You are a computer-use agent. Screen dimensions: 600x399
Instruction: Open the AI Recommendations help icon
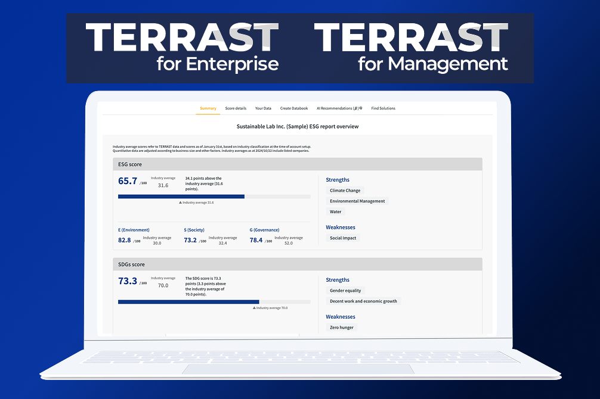(x=360, y=108)
